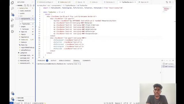Open package.json in the explorer
Image resolution: width=184 pixels, height=104 pixels.
tap(25, 58)
